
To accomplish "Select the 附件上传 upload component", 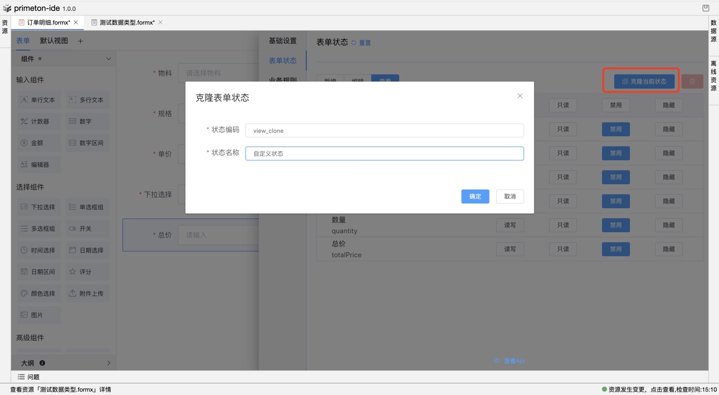I will point(73,294).
